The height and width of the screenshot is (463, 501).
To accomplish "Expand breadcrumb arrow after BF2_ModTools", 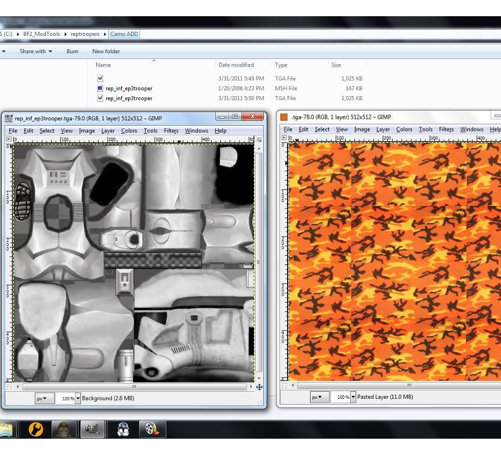I will [66, 34].
